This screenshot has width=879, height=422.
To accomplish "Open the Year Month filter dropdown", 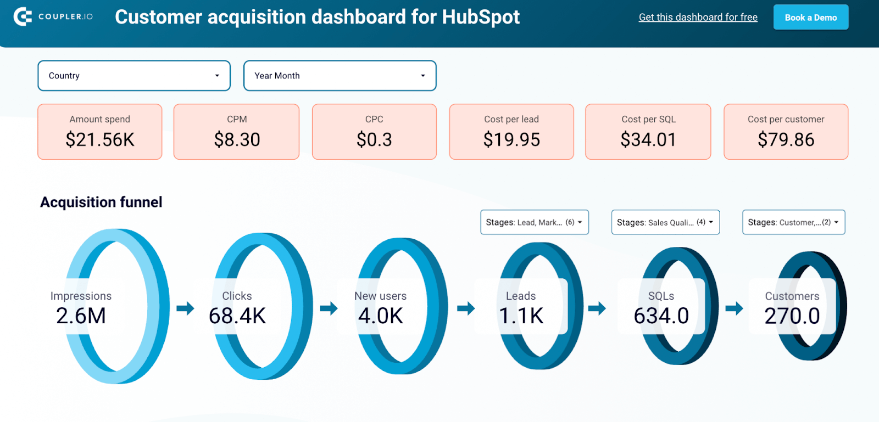I will [x=340, y=76].
